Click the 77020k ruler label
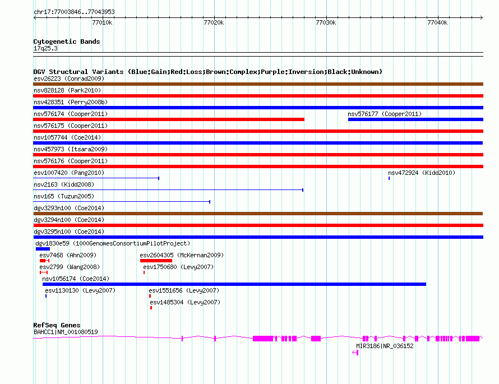499x384 pixels. click(214, 22)
